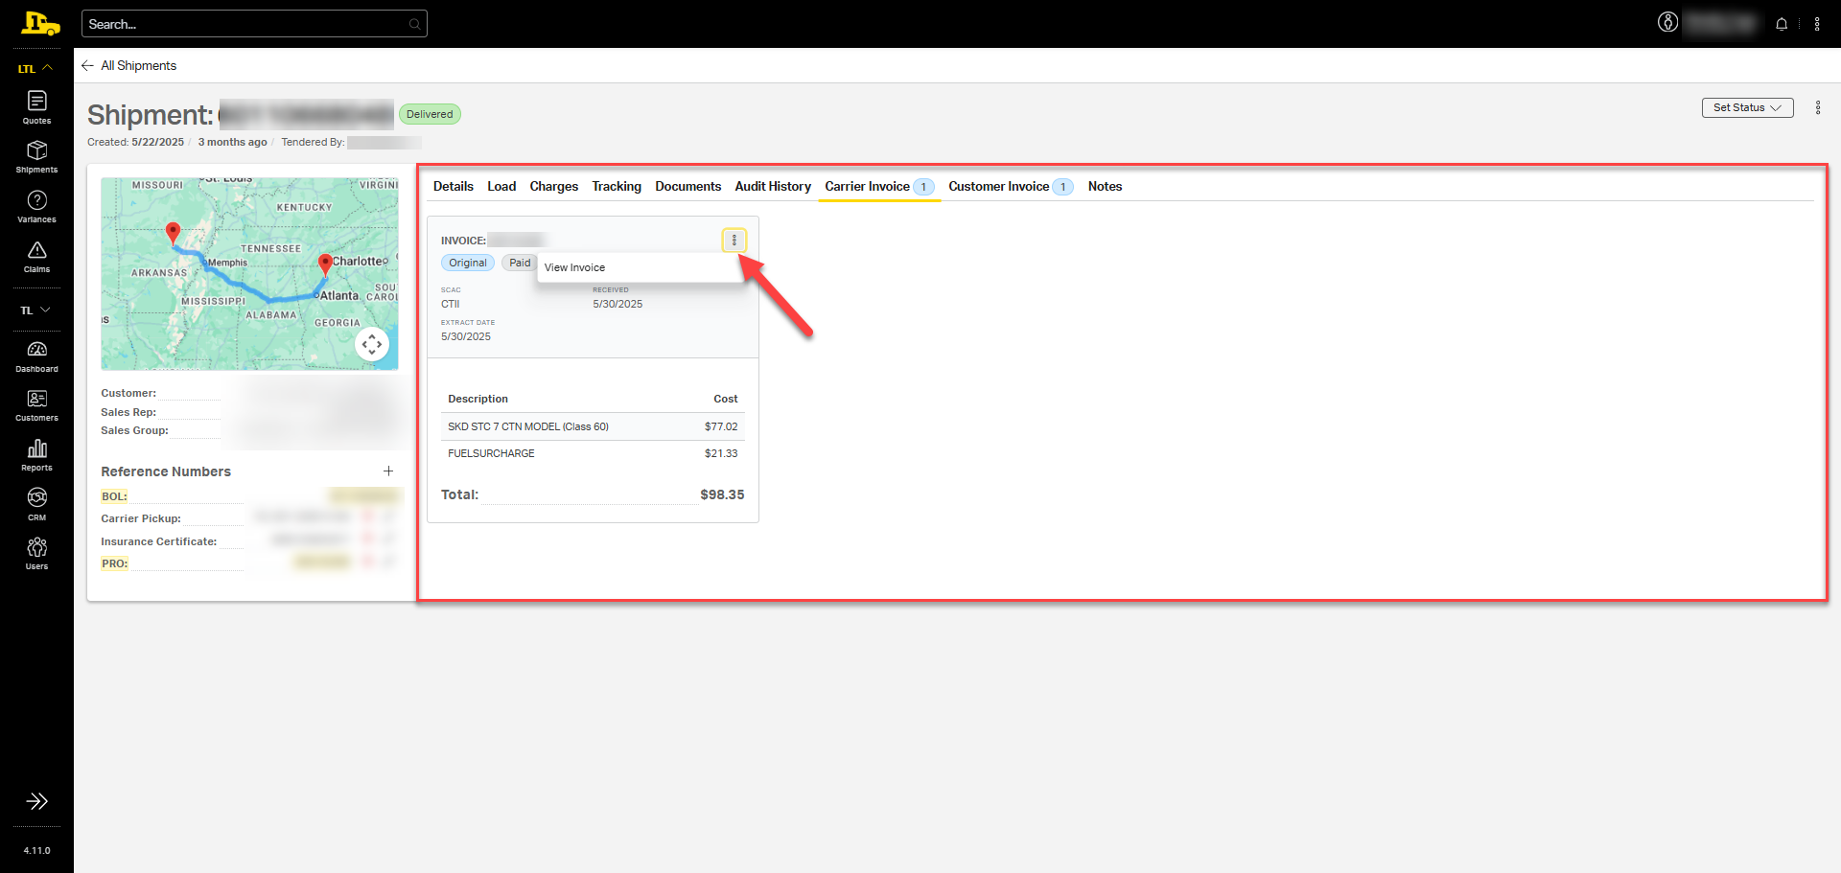Click the Delivered status badge
This screenshot has width=1841, height=873.
click(x=430, y=114)
